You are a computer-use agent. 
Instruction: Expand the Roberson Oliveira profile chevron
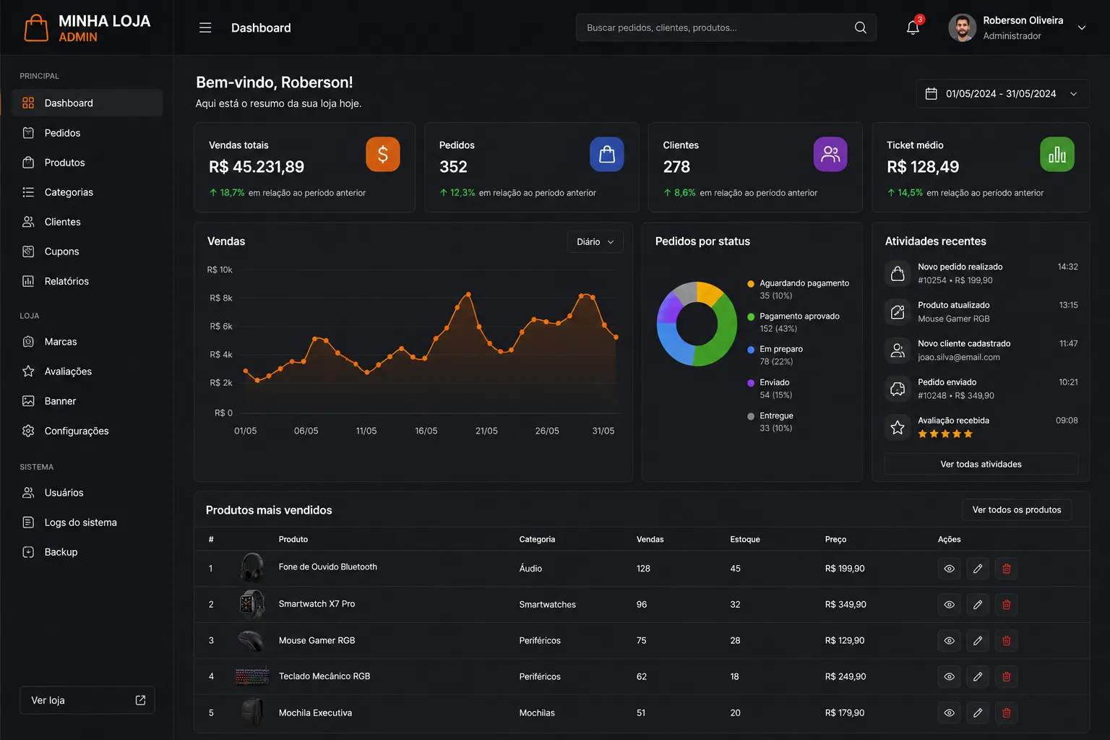pyautogui.click(x=1082, y=27)
